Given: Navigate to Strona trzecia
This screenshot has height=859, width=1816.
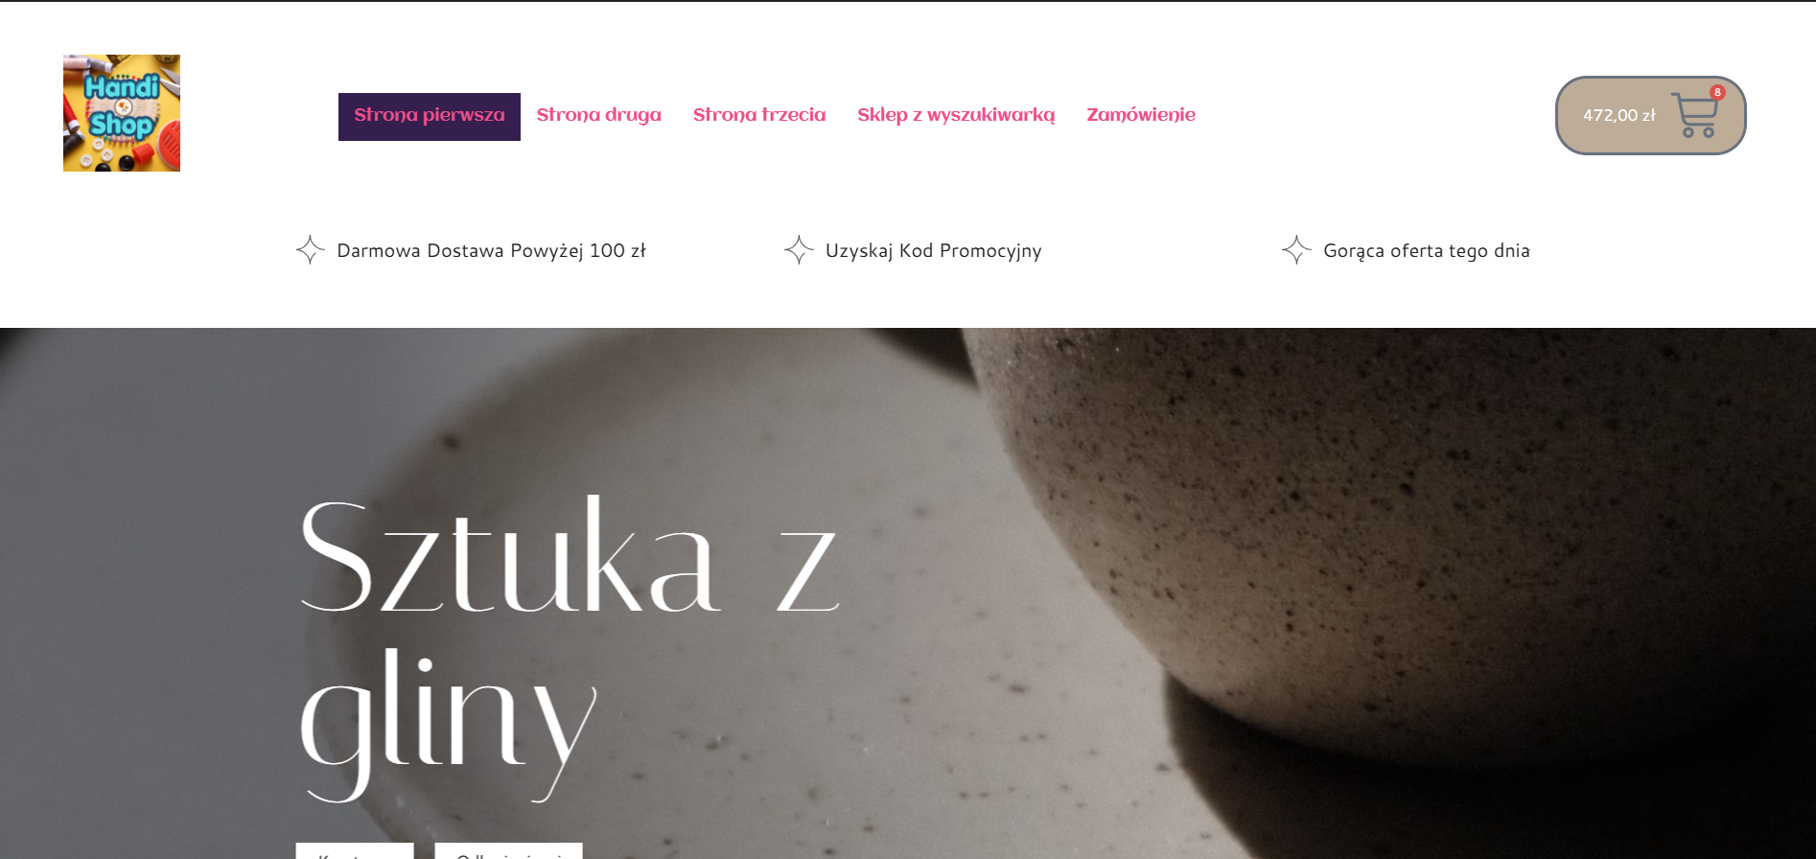Looking at the screenshot, I should pos(759,115).
